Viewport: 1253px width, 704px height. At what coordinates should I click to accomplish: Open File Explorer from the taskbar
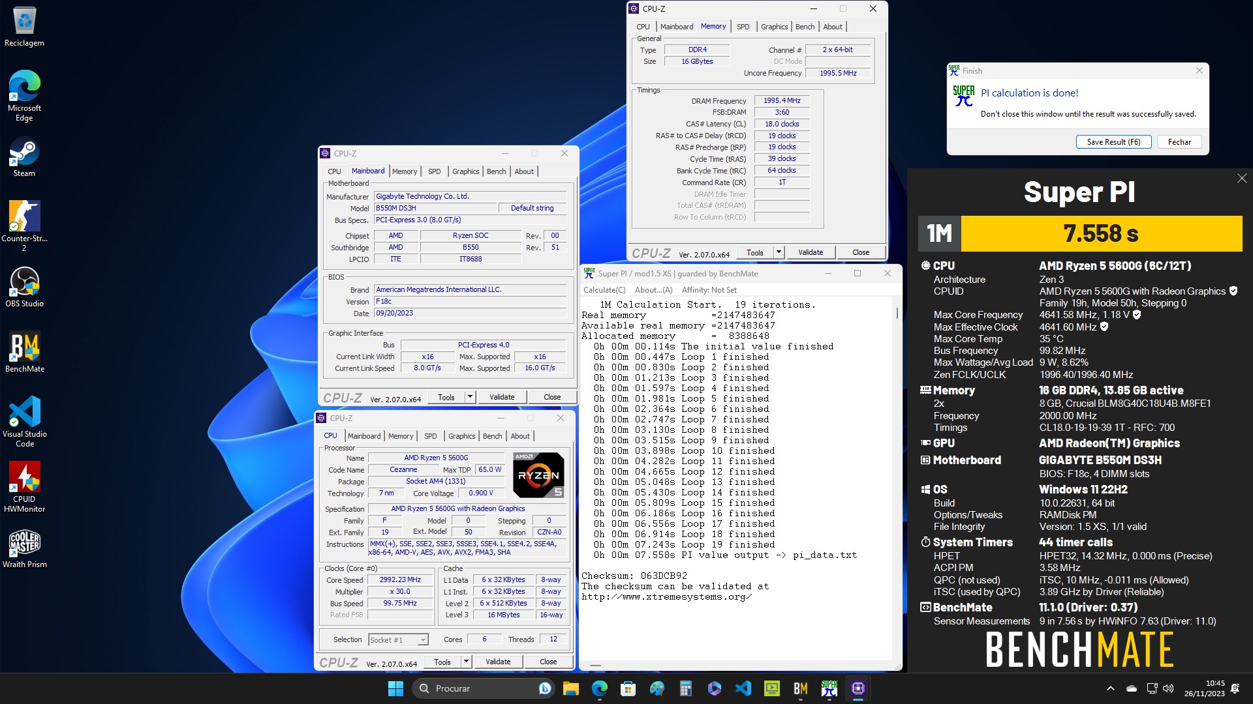[571, 688]
